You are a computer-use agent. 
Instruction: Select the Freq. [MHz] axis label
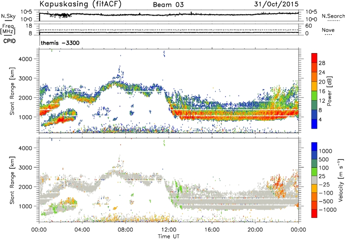(x=8, y=29)
